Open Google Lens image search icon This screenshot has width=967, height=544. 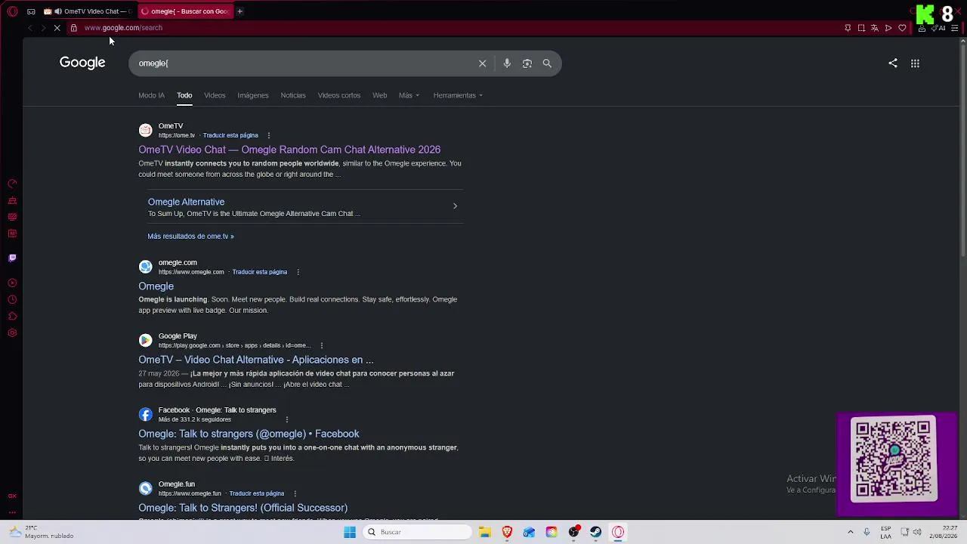pyautogui.click(x=527, y=63)
